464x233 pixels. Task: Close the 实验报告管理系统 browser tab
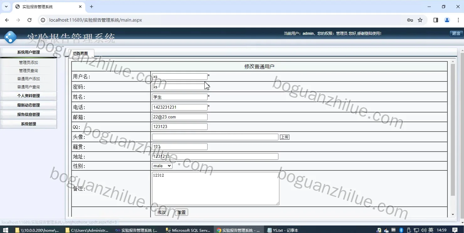coord(81,7)
